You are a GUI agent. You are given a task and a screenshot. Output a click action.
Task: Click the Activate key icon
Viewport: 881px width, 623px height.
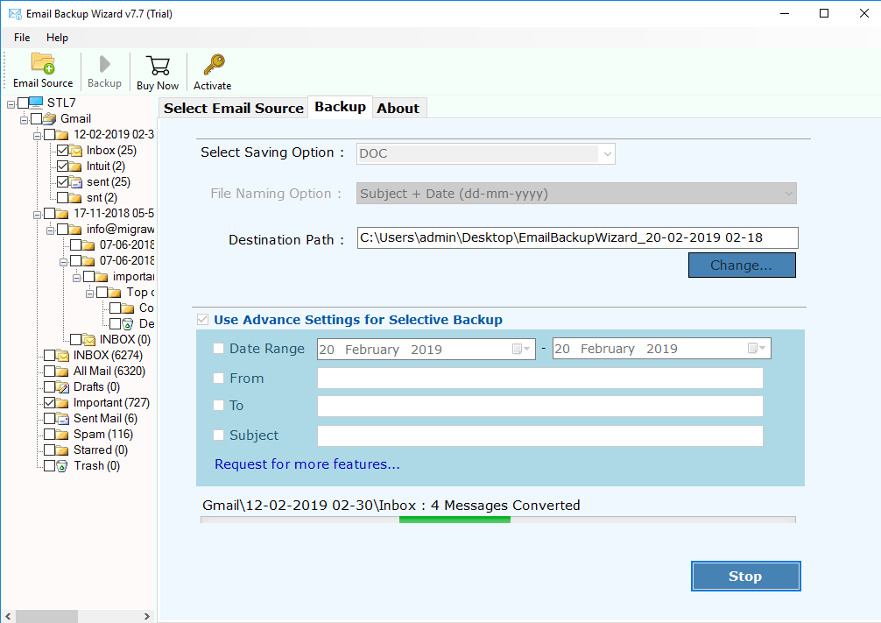[214, 65]
